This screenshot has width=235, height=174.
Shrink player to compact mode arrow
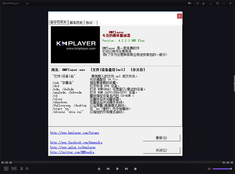pos(204,4)
